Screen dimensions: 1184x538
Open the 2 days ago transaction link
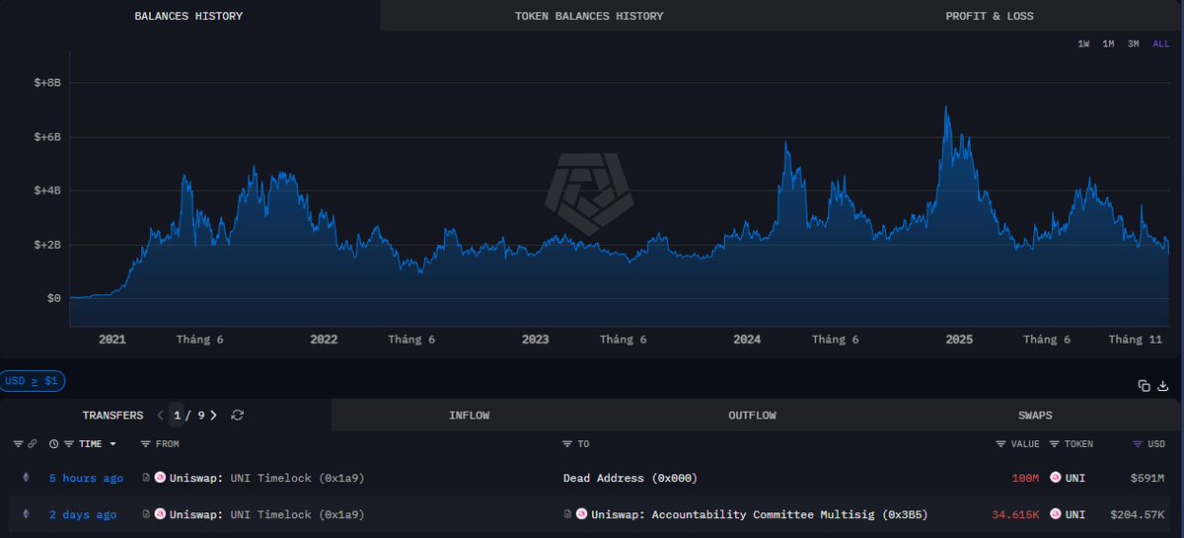pos(83,514)
